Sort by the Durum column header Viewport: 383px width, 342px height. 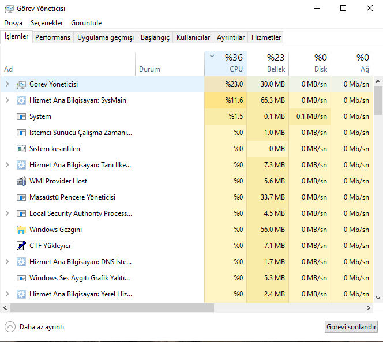170,63
